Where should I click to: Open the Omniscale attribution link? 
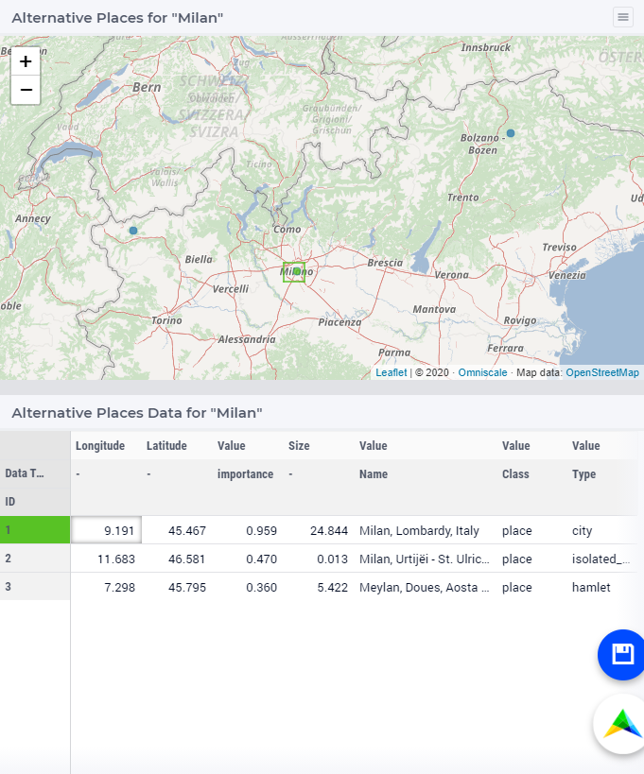[482, 372]
